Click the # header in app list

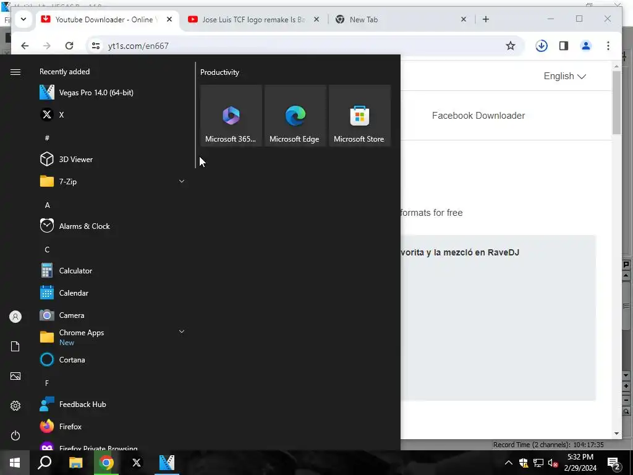pyautogui.click(x=47, y=138)
